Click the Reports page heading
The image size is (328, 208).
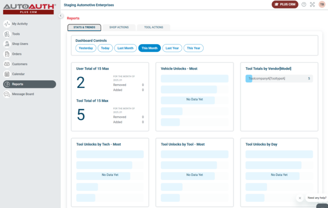click(73, 18)
